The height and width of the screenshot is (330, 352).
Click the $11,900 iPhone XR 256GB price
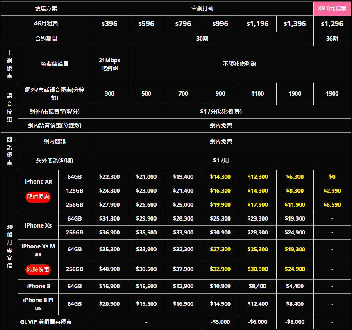(x=295, y=205)
